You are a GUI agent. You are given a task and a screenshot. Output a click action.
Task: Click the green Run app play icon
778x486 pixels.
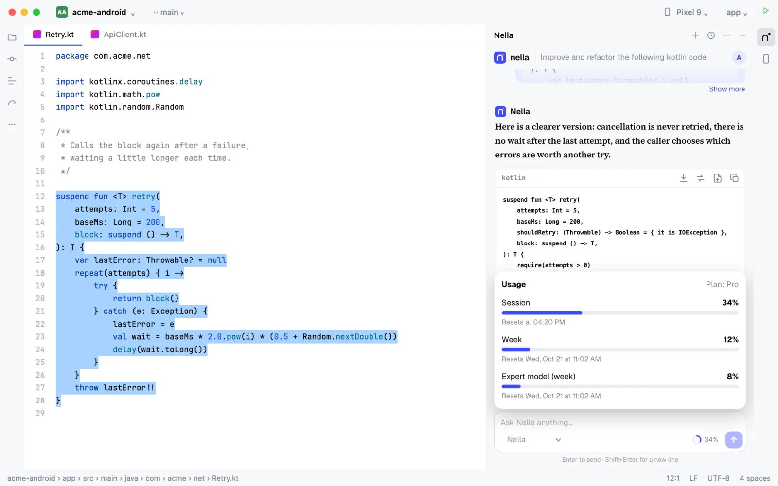(766, 11)
